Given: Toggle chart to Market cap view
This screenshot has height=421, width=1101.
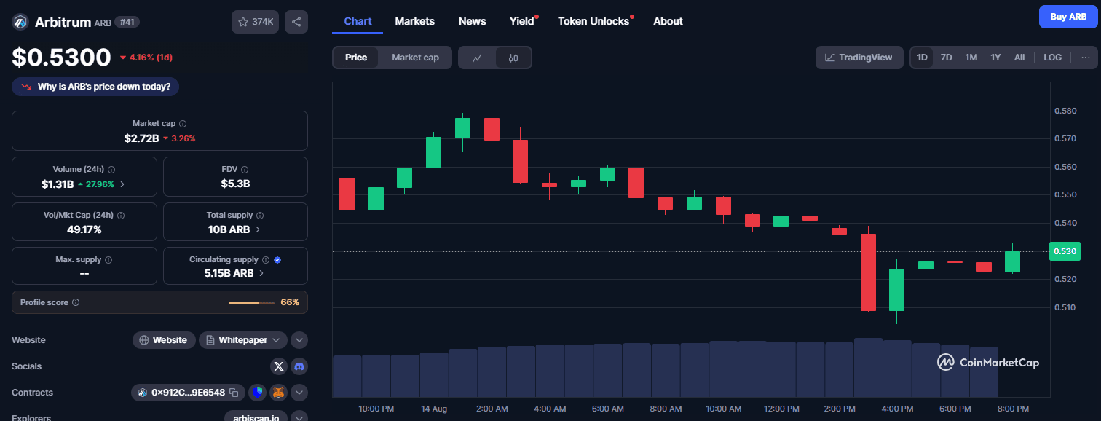Looking at the screenshot, I should point(415,58).
